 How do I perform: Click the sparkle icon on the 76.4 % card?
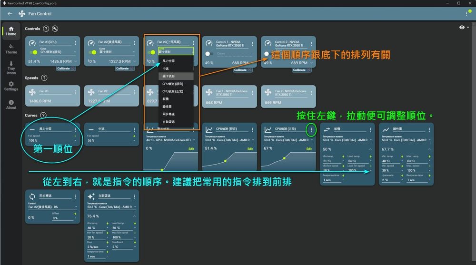[91, 196]
